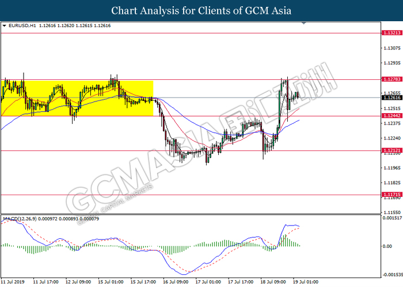This screenshot has height=287, width=403.
Task: Click the 1.12655 price scale value
Action: (x=392, y=93)
